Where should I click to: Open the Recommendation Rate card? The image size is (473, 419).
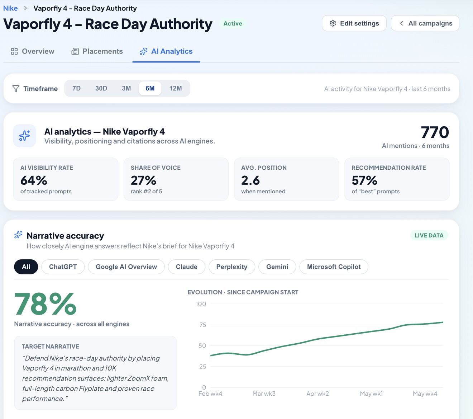point(397,179)
